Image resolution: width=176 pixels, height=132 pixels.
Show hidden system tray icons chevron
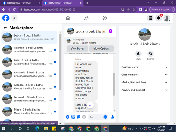pos(137,128)
